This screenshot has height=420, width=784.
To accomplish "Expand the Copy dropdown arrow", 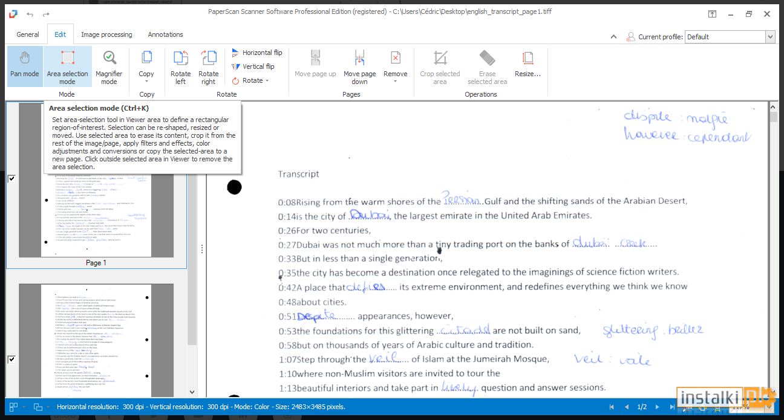I will coord(146,82).
